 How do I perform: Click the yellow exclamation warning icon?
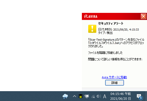(92, 29)
